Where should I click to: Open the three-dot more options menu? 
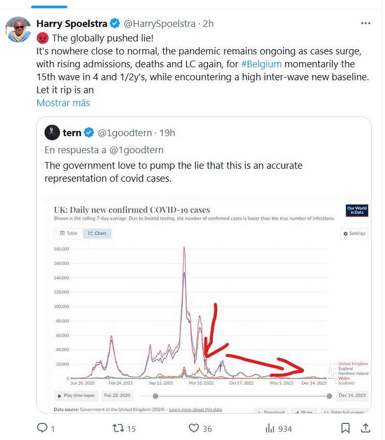[x=365, y=24]
